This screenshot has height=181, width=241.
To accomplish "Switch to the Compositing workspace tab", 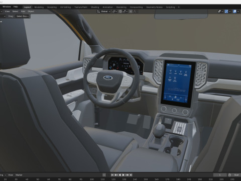I will pos(136,7).
